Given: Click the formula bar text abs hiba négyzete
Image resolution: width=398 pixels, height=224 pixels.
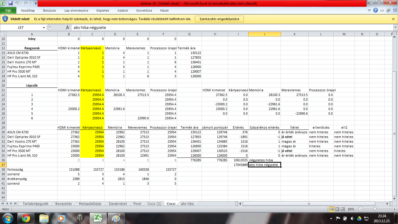Looking at the screenshot, I should click(x=90, y=27).
